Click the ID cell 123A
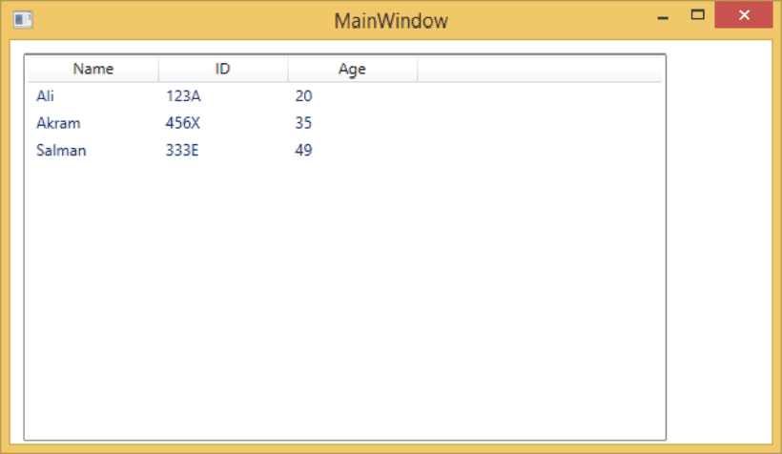Screen dimensions: 782x454 [x=183, y=95]
